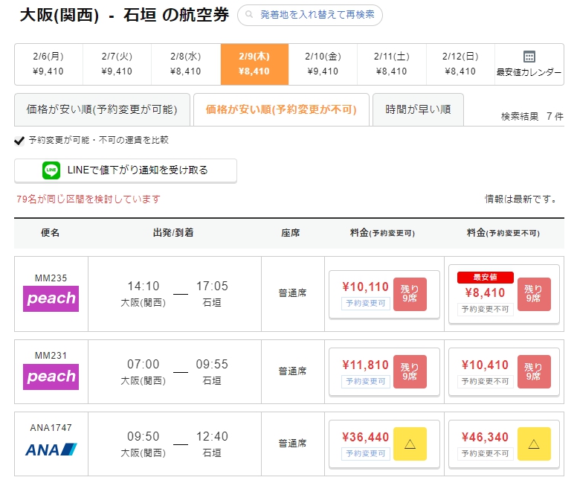This screenshot has width=577, height=483.
Task: Click the 料金(予約変更可) column header
Action: (x=382, y=233)
